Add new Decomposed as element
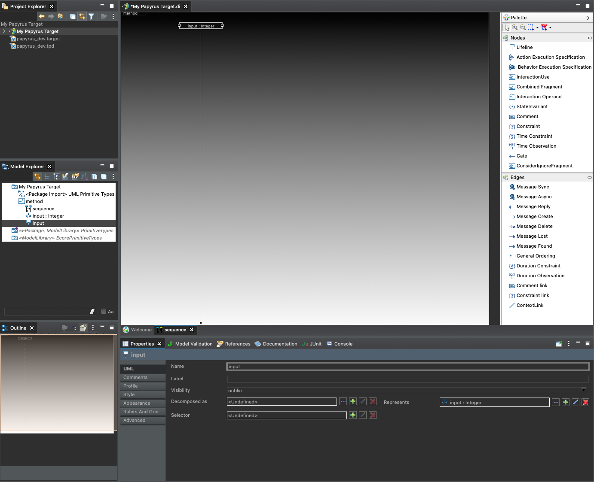This screenshot has height=482, width=594. coord(353,401)
